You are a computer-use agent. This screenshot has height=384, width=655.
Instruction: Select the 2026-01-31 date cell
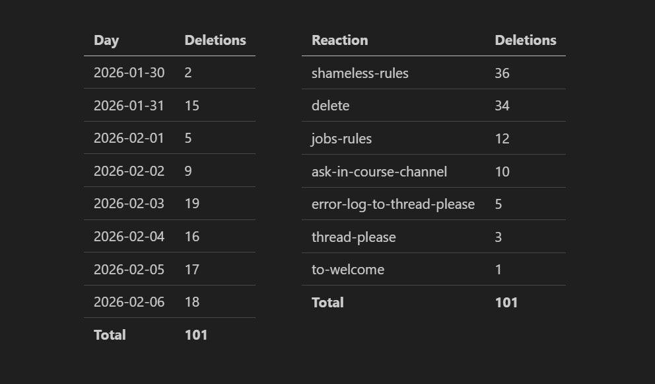coord(129,106)
